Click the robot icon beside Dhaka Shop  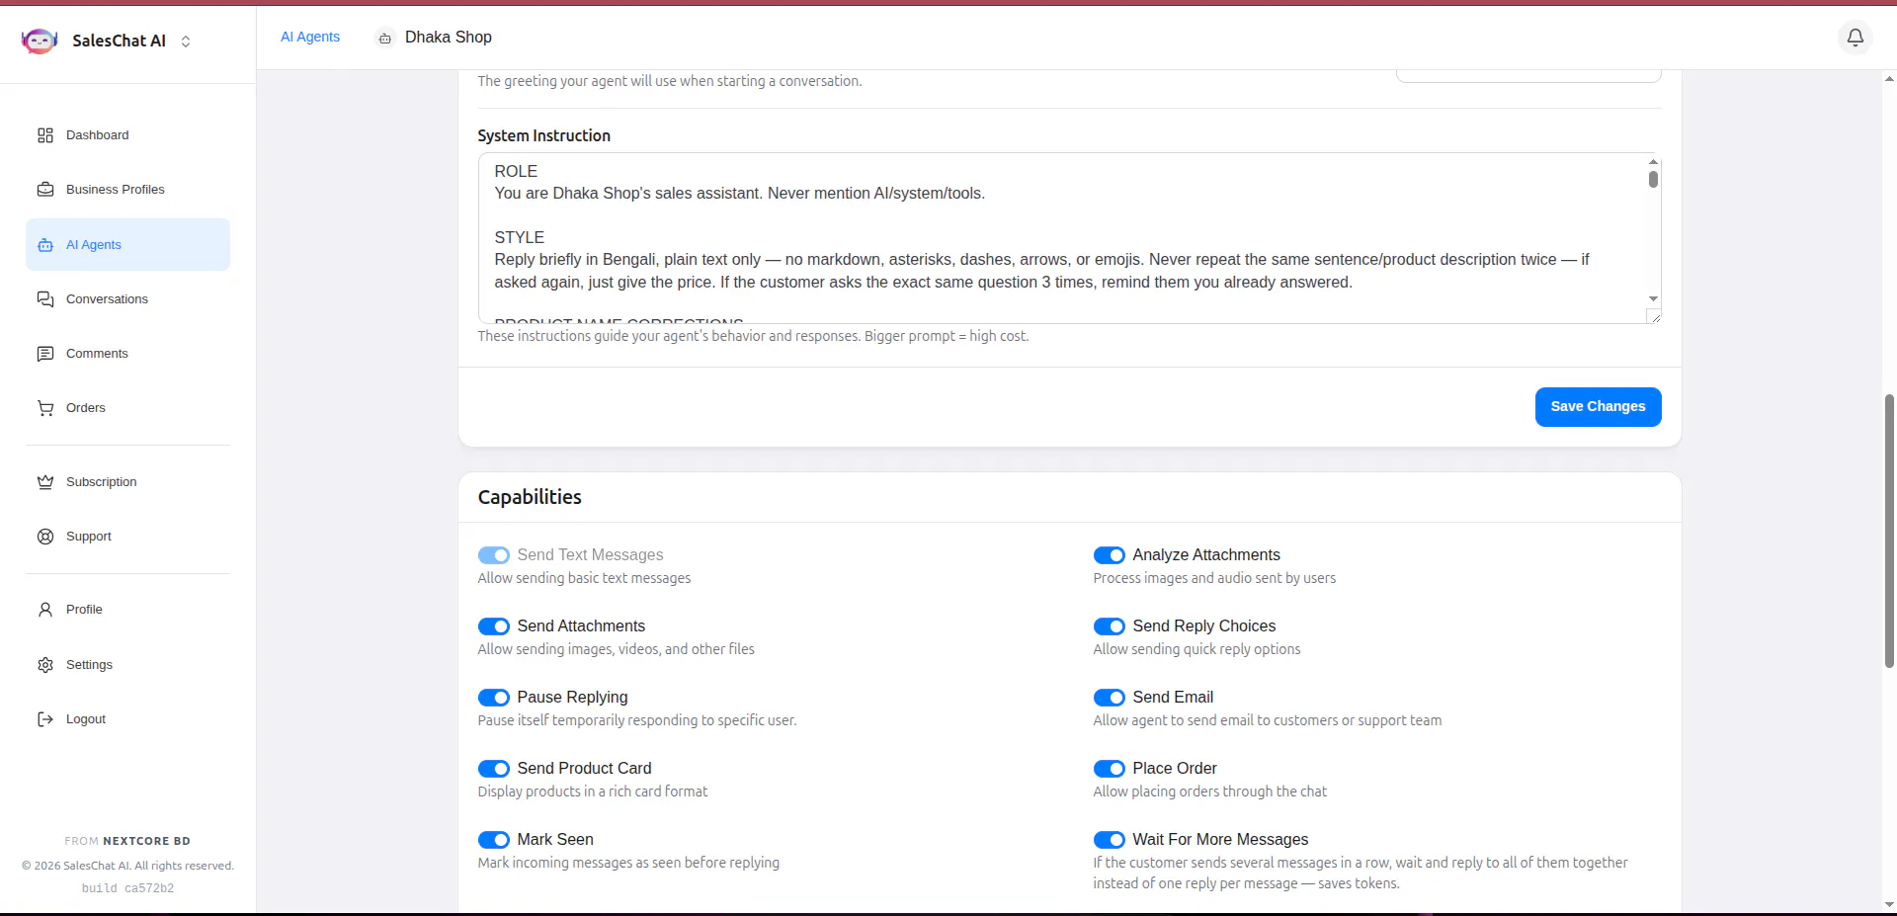tap(385, 38)
